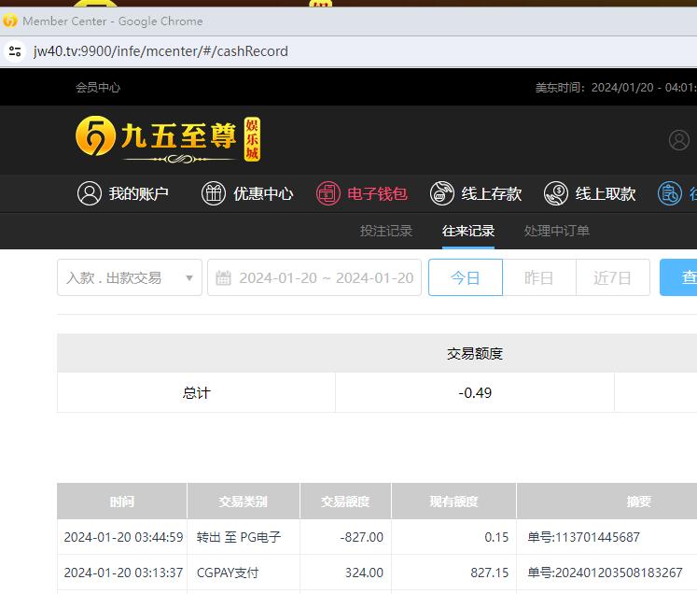Click the 交易额度 column header in records table
697x594 pixels.
[345, 502]
